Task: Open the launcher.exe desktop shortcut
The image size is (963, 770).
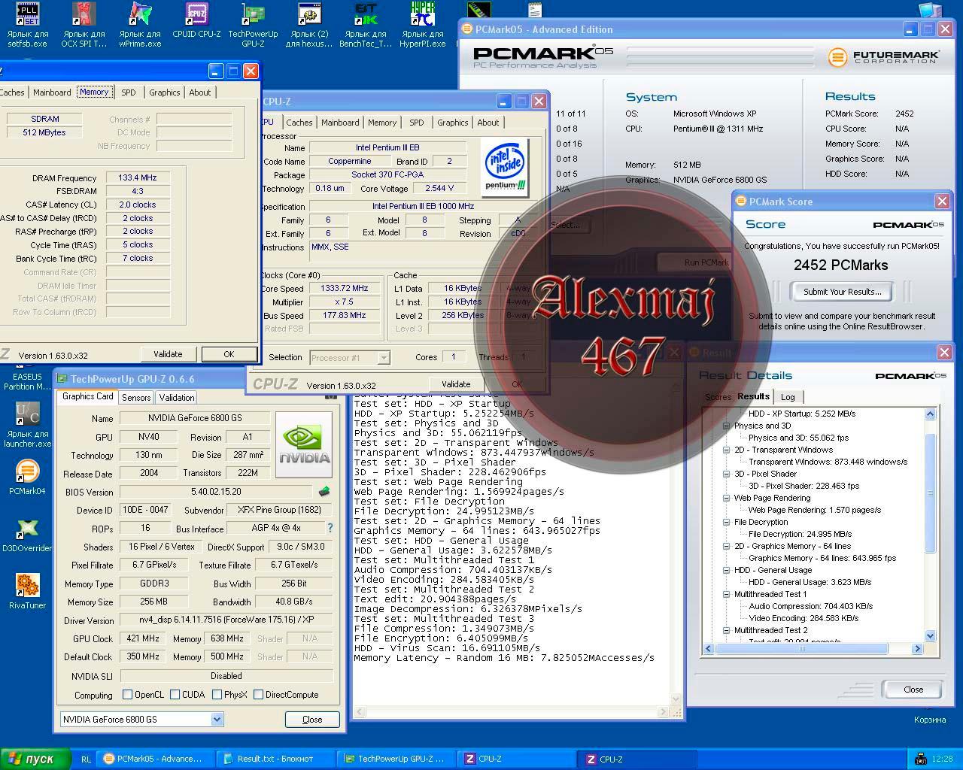Action: click(x=28, y=425)
